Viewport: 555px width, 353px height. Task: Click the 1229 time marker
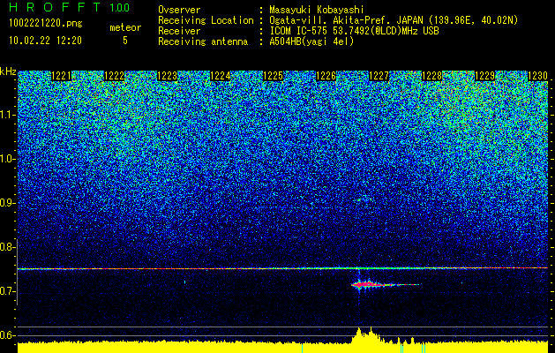(x=484, y=76)
